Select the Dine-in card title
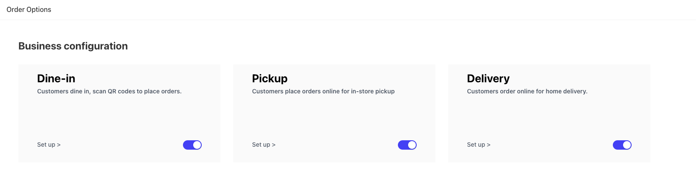 (56, 78)
